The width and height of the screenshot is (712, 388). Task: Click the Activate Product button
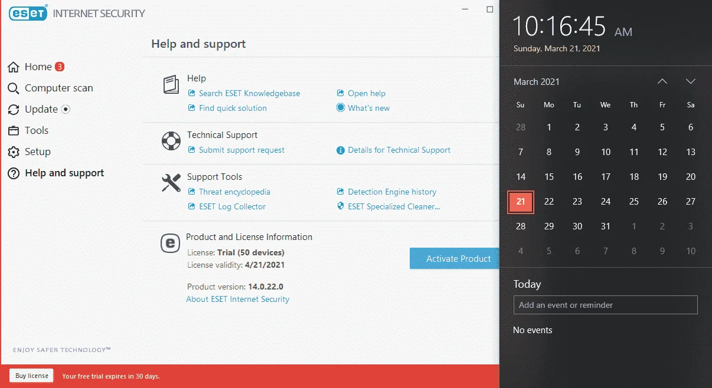point(455,258)
